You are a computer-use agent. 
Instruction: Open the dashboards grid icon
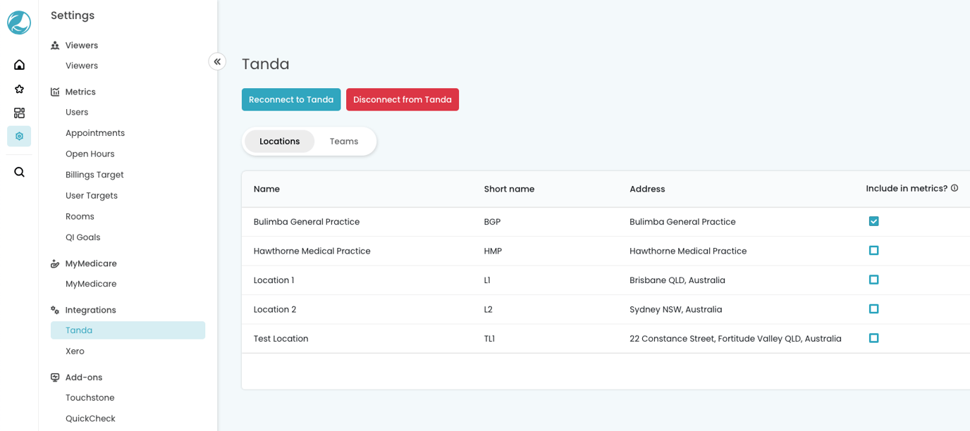pyautogui.click(x=19, y=113)
